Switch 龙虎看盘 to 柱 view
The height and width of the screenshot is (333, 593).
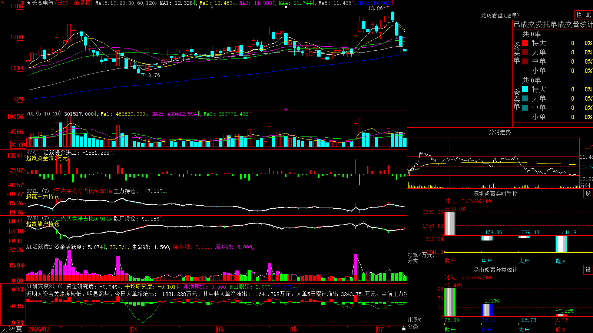tap(579, 15)
